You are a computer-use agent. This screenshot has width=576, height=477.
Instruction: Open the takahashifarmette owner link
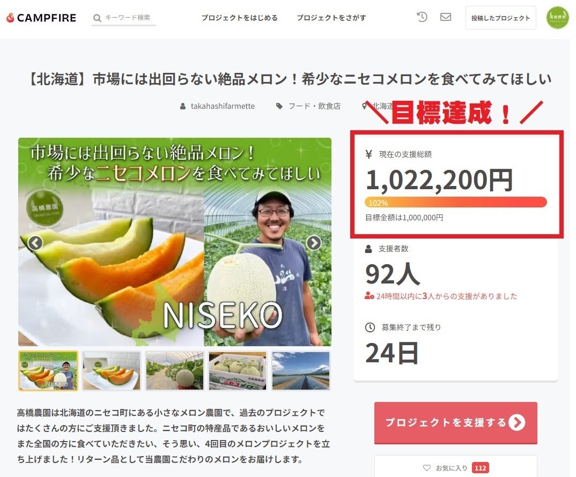point(222,106)
